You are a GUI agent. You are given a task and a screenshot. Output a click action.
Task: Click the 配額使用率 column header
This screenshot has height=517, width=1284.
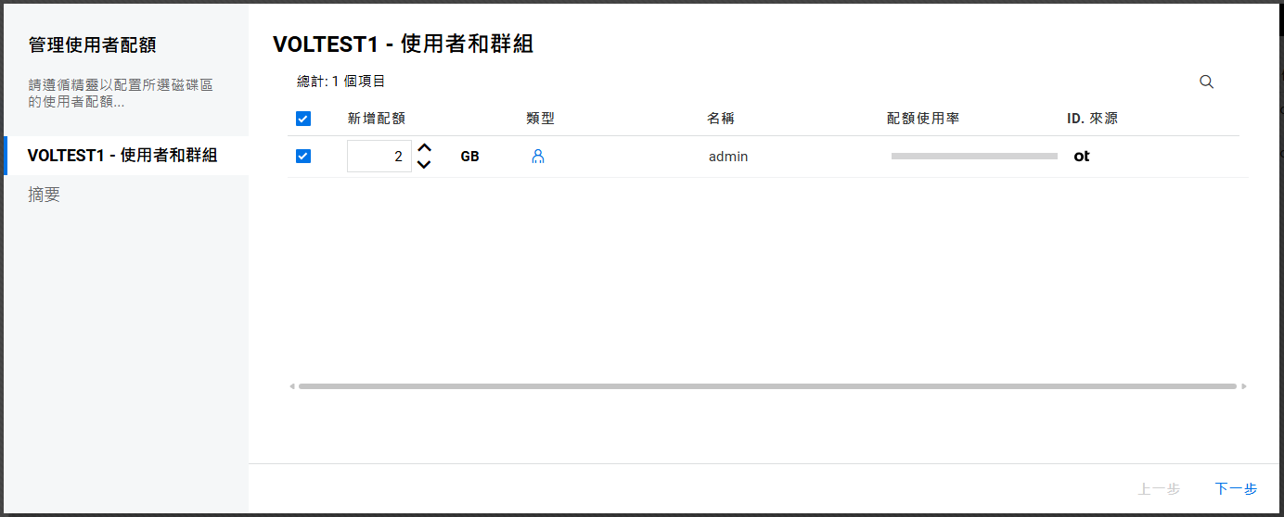tap(922, 119)
